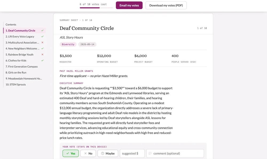Go to Girls on the Run summary
This screenshot has width=267, height=159.
click(x=16, y=73)
